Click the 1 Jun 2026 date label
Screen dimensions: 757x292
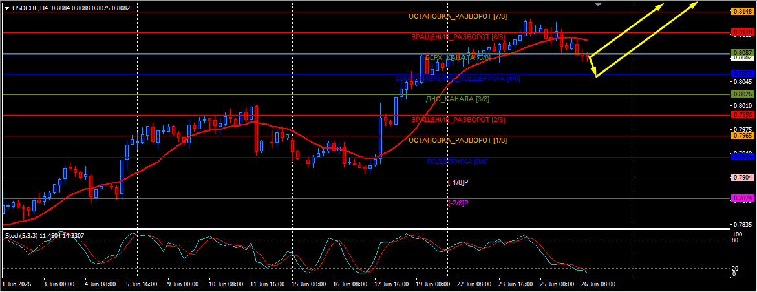[16, 284]
